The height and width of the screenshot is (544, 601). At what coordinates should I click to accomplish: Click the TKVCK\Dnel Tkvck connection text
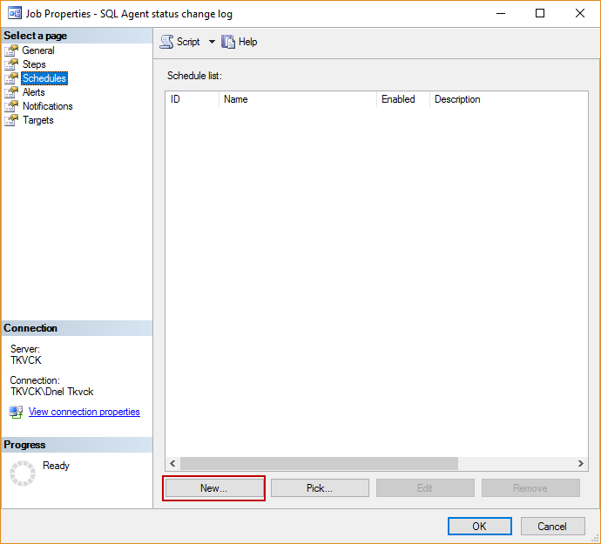[51, 392]
